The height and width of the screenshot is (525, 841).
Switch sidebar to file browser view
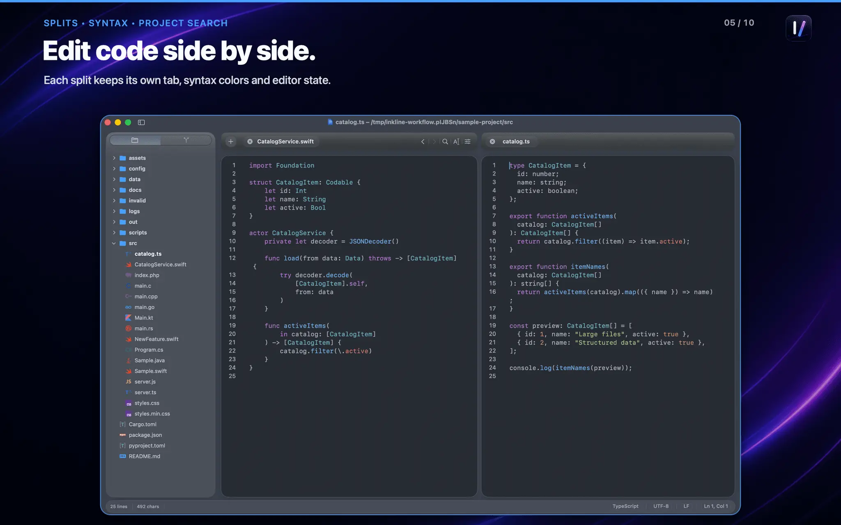click(x=135, y=140)
